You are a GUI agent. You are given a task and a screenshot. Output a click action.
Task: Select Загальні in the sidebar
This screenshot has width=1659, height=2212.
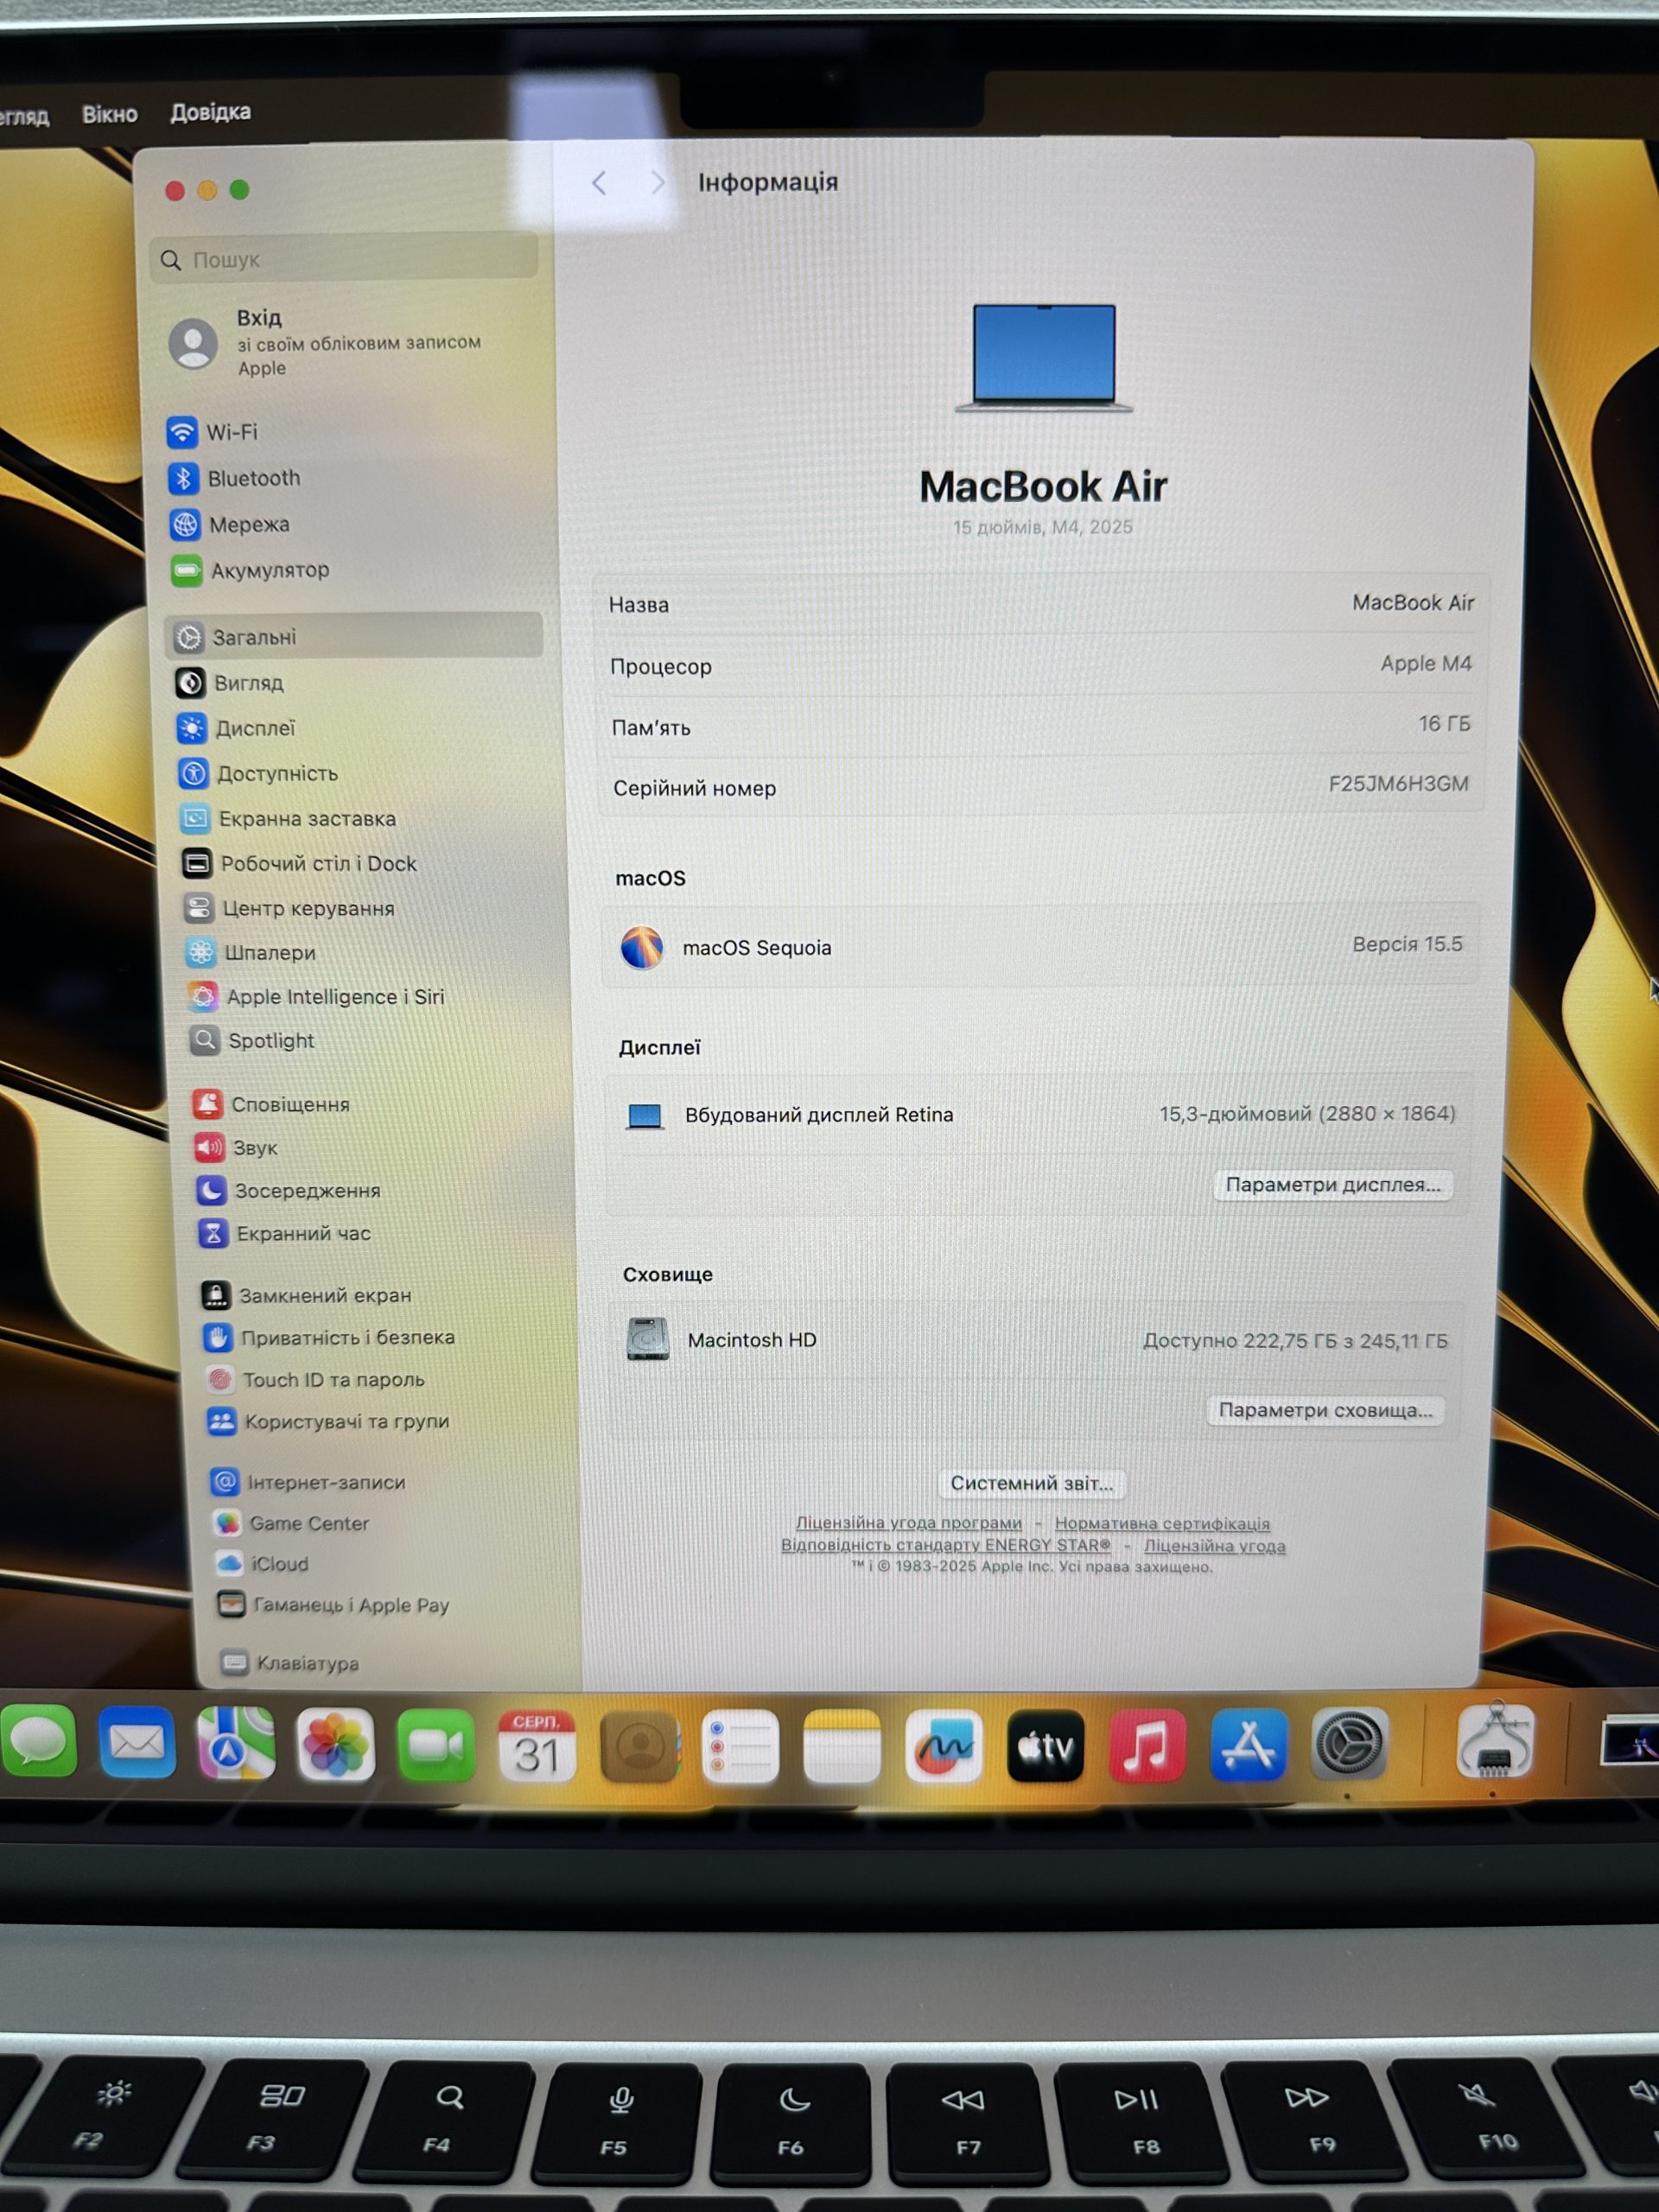click(x=354, y=636)
